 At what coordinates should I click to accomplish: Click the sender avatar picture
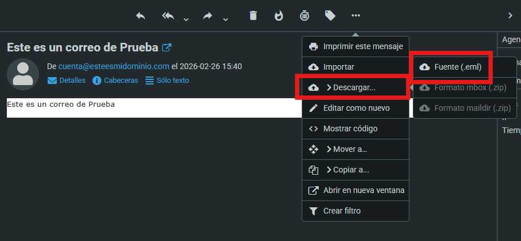tap(23, 74)
